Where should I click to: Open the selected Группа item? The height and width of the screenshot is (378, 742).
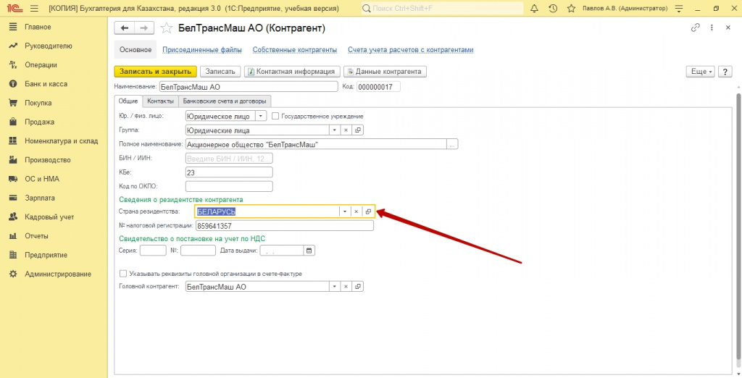[x=358, y=130]
